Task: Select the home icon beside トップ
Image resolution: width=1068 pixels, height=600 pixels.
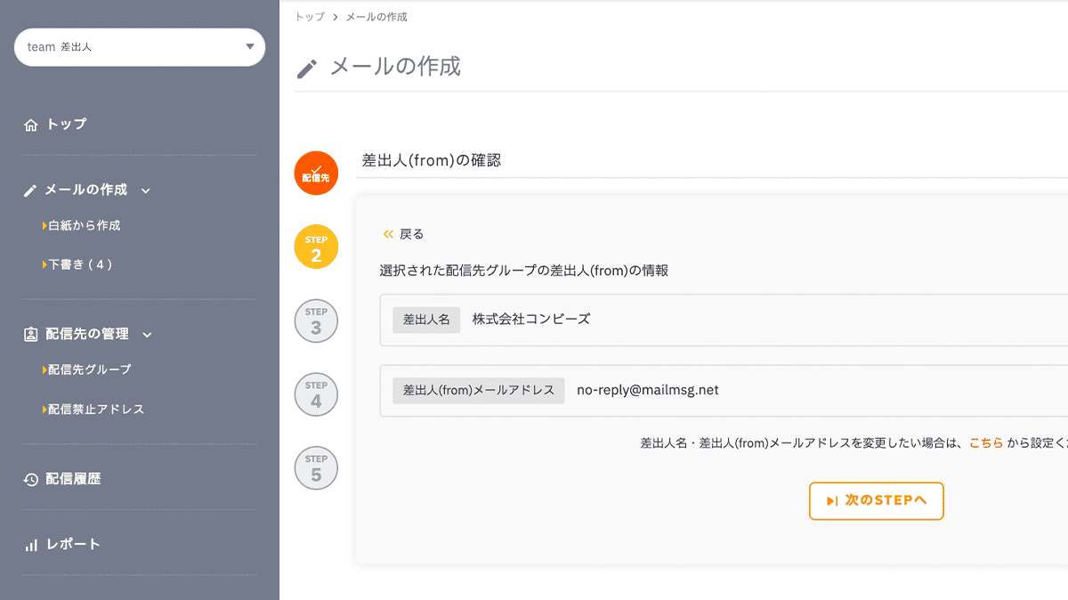Action: pos(31,125)
